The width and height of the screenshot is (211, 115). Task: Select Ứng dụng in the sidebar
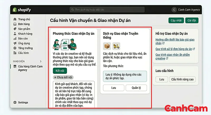click(24, 43)
